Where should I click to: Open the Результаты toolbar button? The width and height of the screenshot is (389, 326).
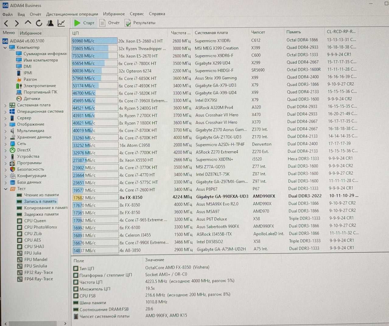pyautogui.click(x=140, y=23)
